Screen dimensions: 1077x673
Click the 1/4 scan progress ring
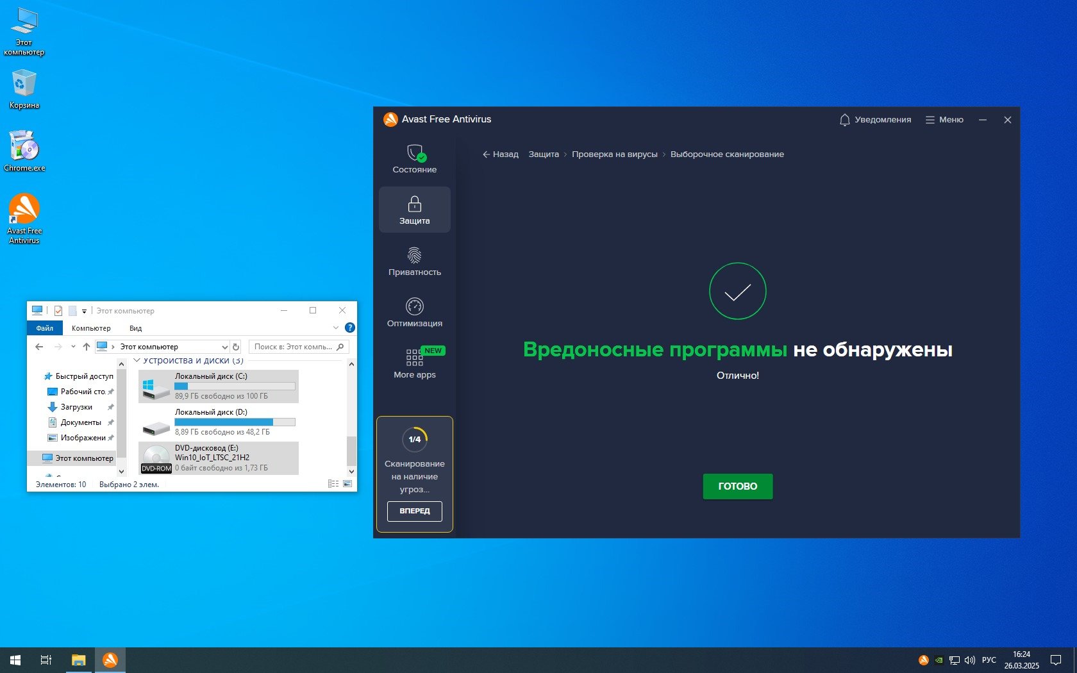pyautogui.click(x=415, y=439)
